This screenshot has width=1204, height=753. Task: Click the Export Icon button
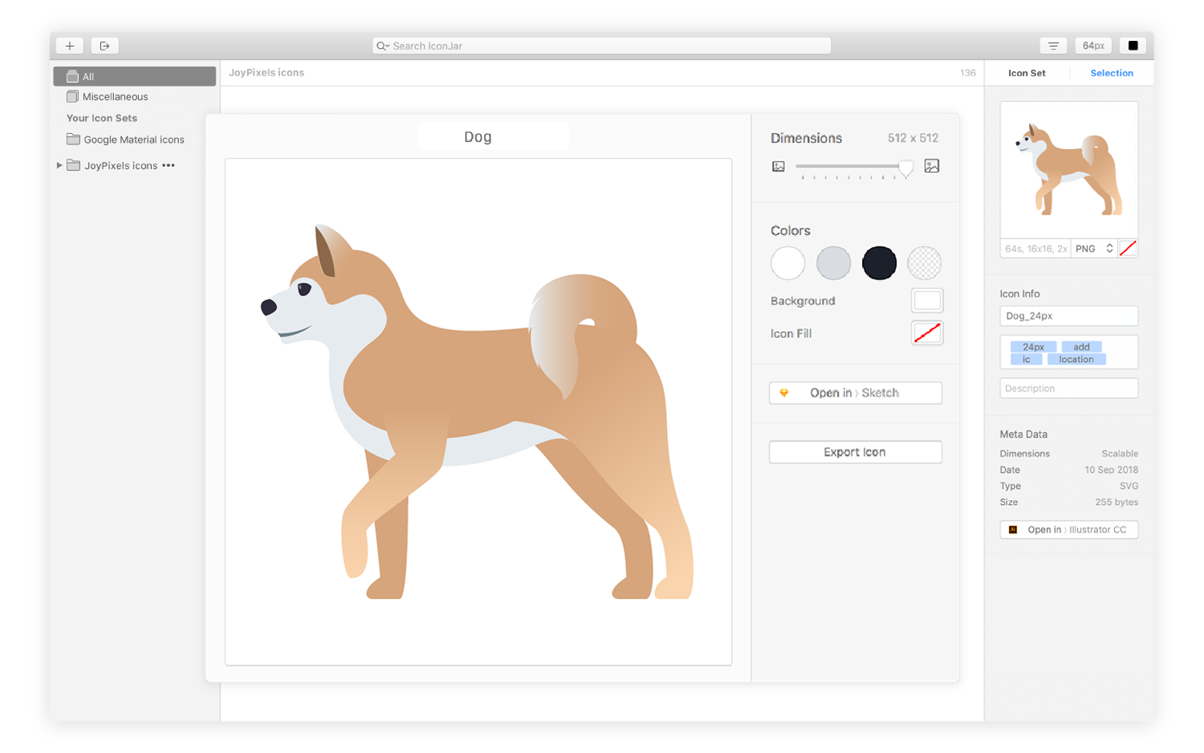pyautogui.click(x=855, y=452)
